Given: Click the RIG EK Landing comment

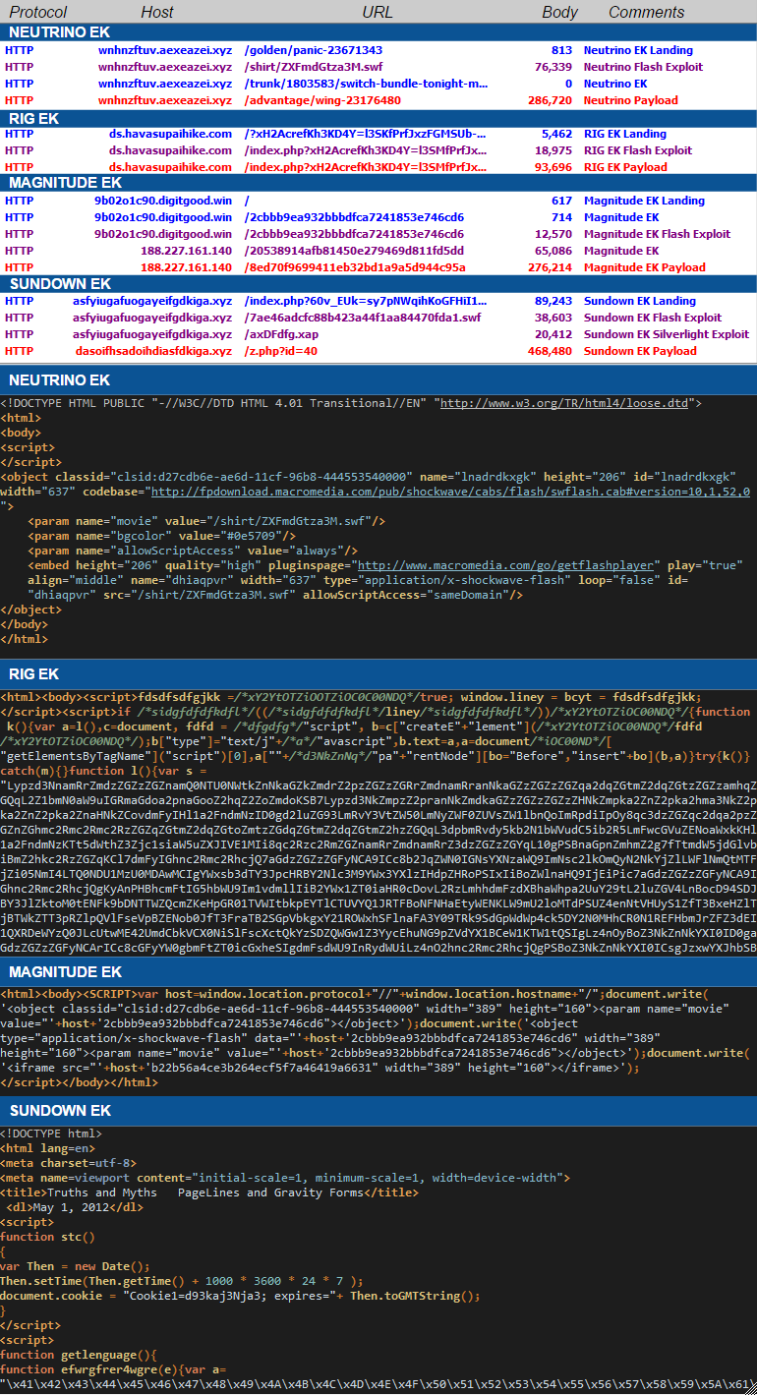Looking at the screenshot, I should click(x=625, y=134).
